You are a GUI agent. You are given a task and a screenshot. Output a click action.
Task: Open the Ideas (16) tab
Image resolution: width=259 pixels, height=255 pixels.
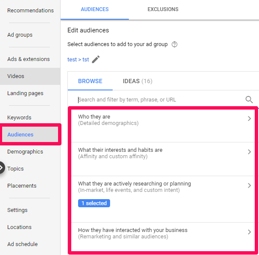tap(137, 81)
